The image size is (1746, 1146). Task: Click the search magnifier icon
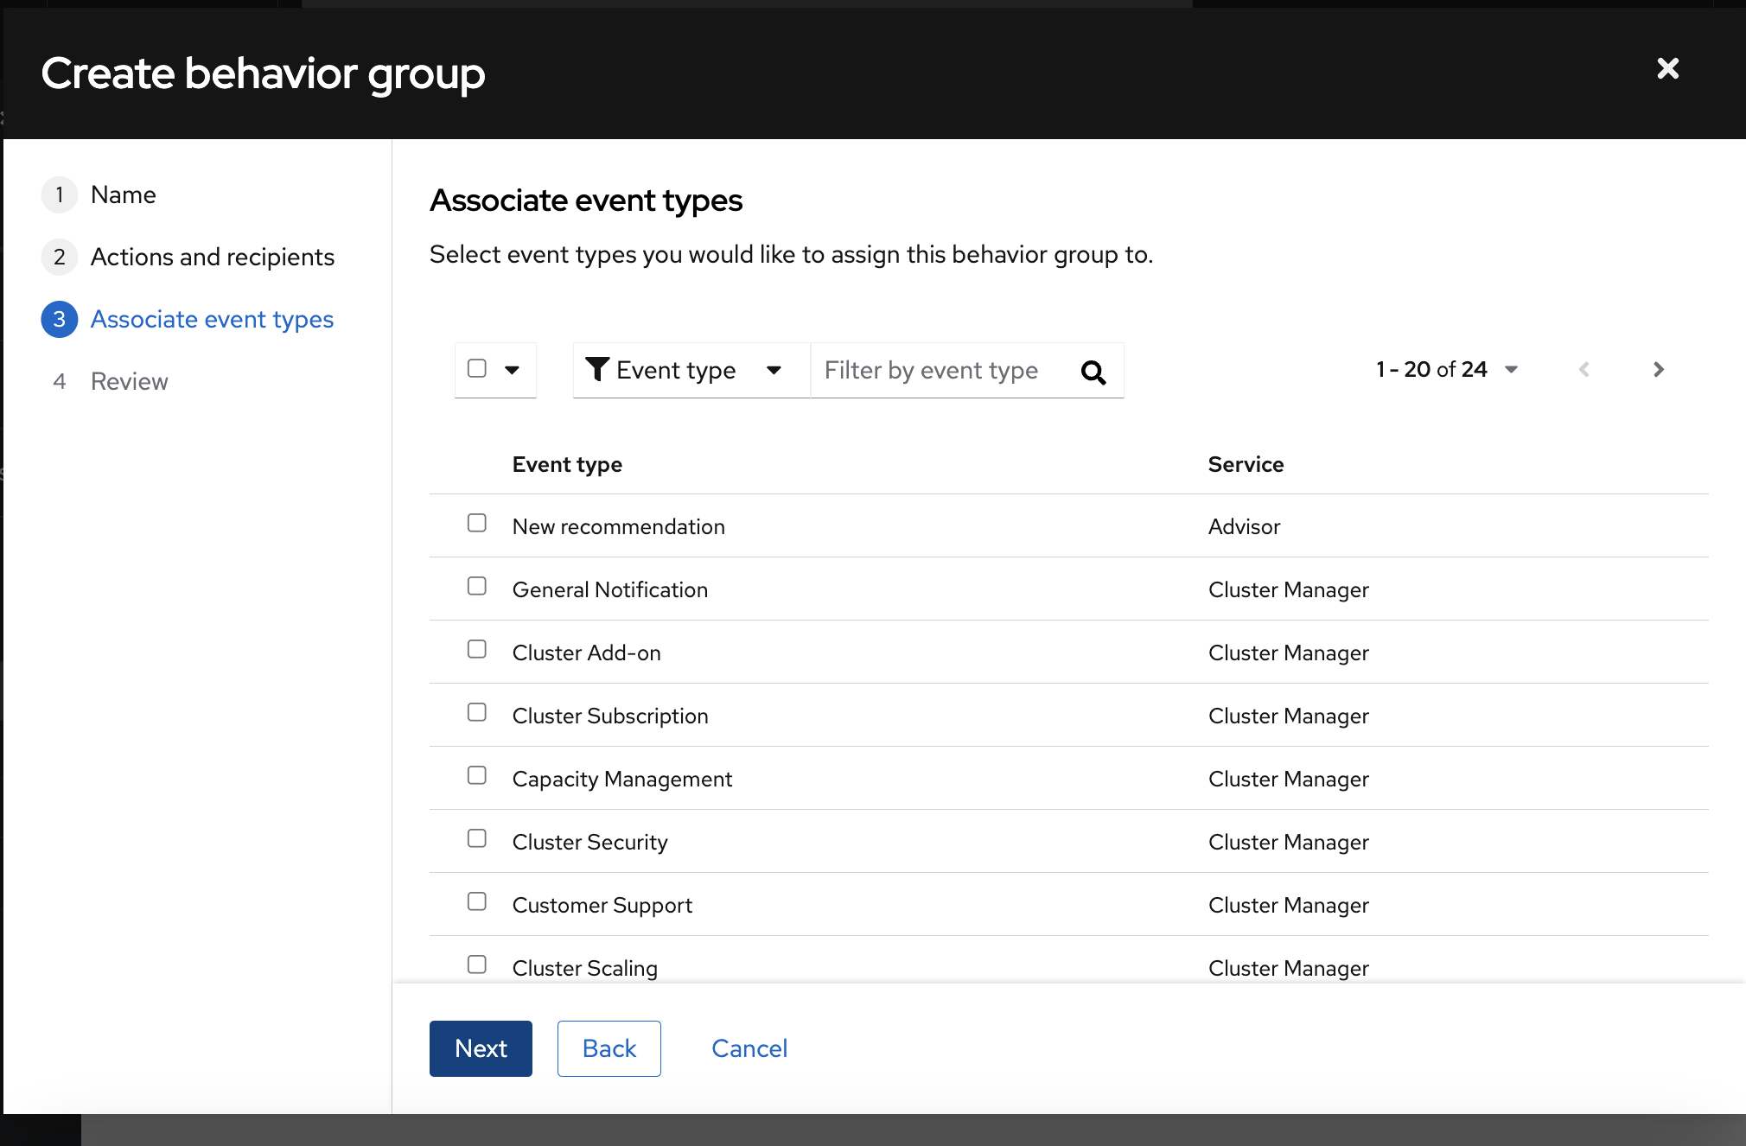click(1093, 372)
